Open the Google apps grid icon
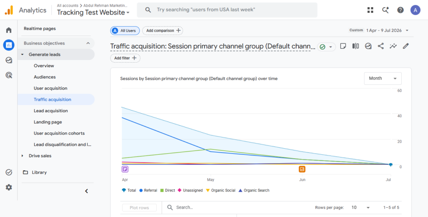 (370, 10)
